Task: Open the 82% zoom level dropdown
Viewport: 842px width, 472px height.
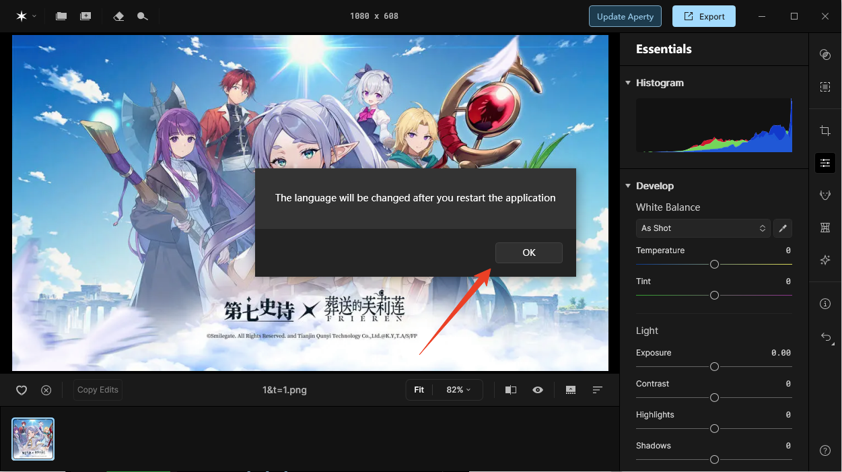Action: point(458,390)
